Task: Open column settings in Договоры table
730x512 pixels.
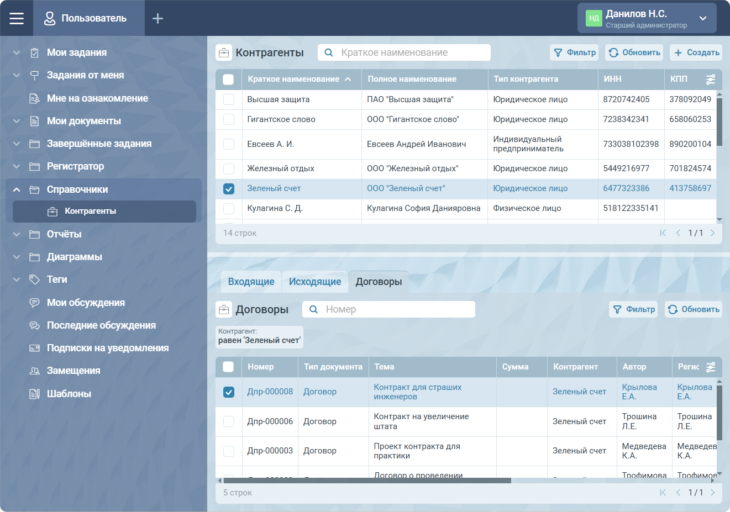Action: (711, 367)
